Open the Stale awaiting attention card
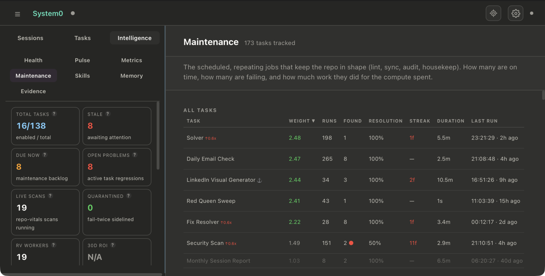This screenshot has height=276, width=545. click(x=117, y=126)
